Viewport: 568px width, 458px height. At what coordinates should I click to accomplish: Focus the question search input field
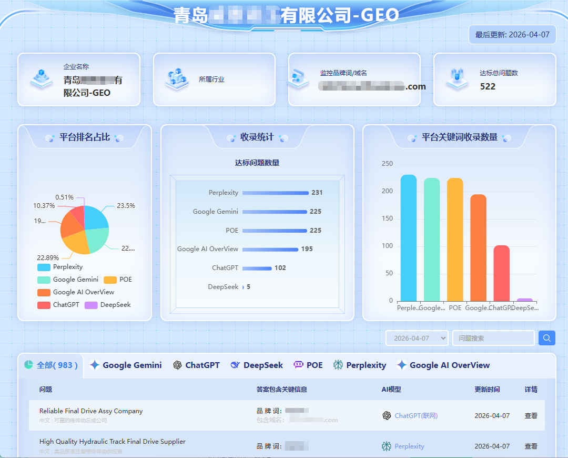(x=493, y=338)
